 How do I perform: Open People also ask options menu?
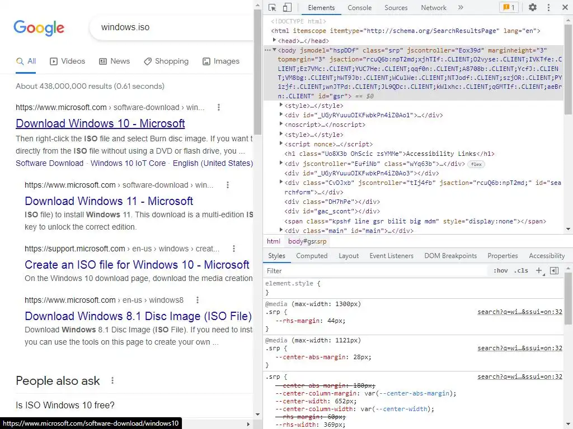coord(112,380)
